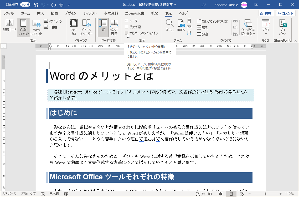Check Navigation Pane (ナビゲーション ウィンドウ) checkbox
Screen dimensions: 299x197
click(126, 33)
